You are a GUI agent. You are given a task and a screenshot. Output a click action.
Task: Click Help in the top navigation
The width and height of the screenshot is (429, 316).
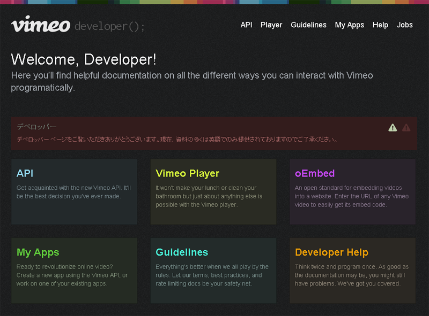380,25
